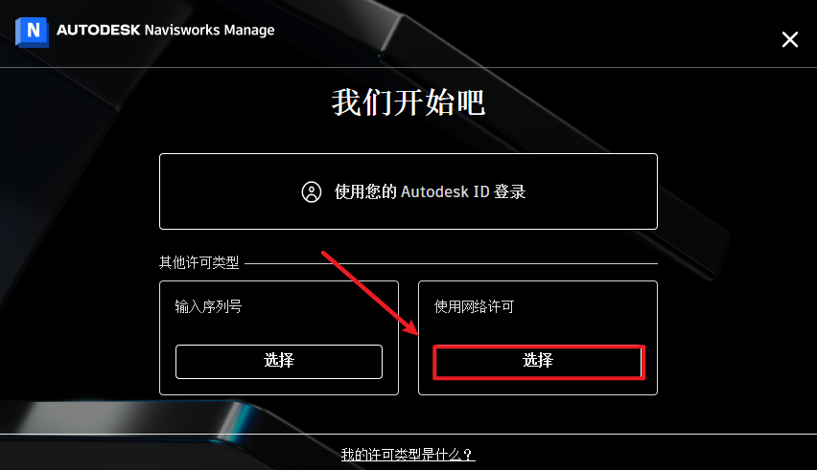Image resolution: width=817 pixels, height=470 pixels.
Task: Sign in using 使用您的 Autodesk ID 登录 button
Action: point(408,191)
